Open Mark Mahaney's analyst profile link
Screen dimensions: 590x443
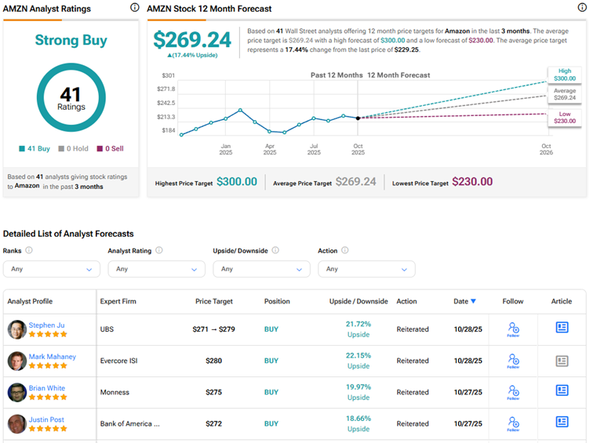click(53, 356)
